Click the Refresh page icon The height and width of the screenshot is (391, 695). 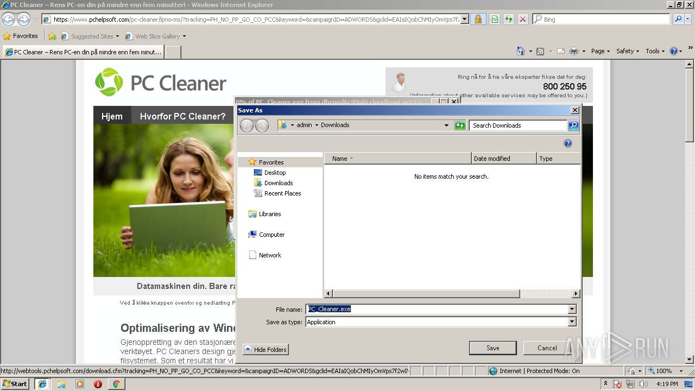tap(509, 19)
